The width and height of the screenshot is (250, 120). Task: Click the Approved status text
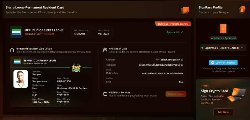pyautogui.click(x=172, y=32)
